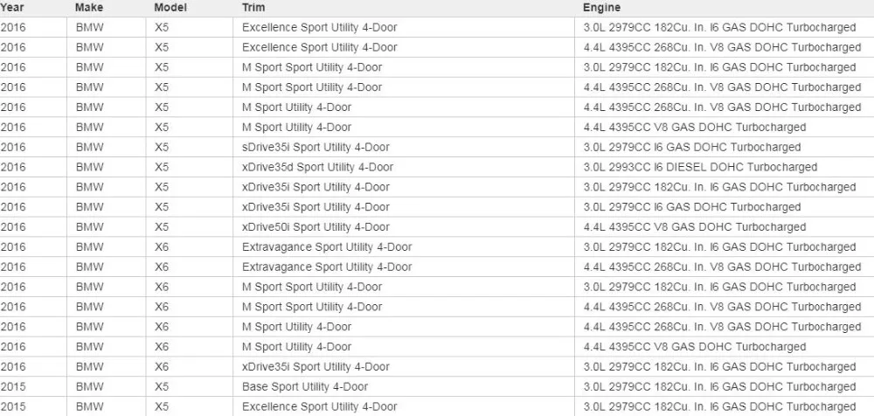
Task: Select the xDrive50i Sport Utility 4-Door trim cell
Action: click(316, 227)
